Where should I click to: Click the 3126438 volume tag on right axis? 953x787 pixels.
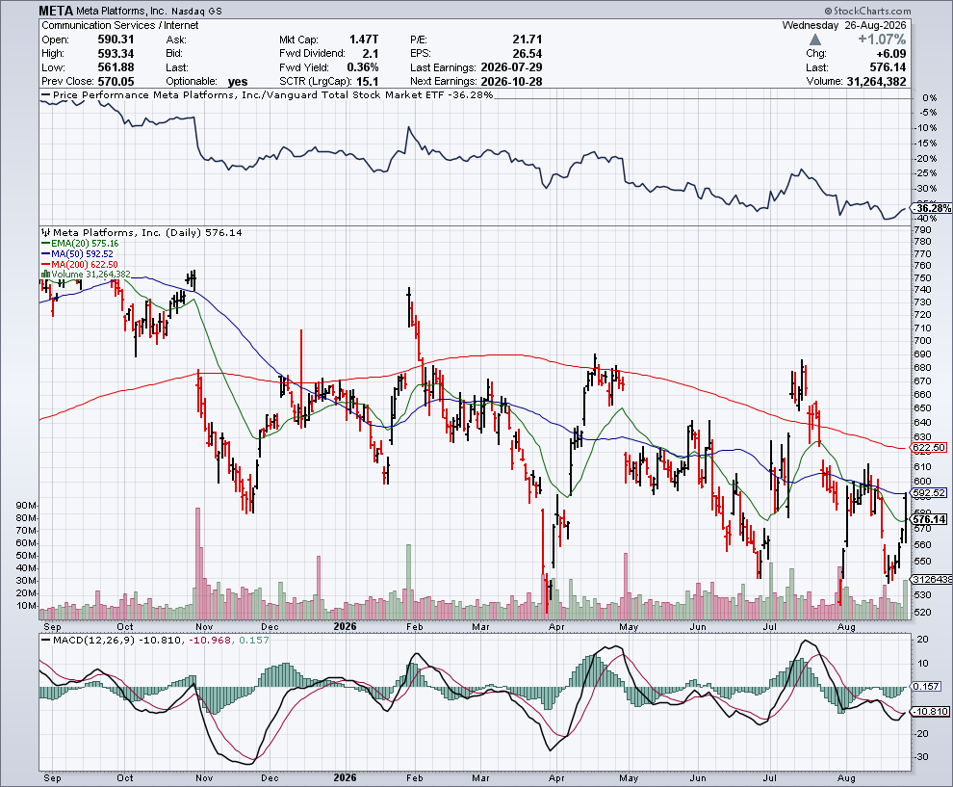click(x=931, y=579)
